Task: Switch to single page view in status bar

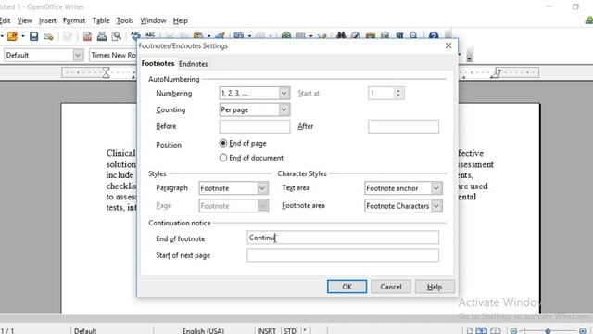Action: coord(470,330)
